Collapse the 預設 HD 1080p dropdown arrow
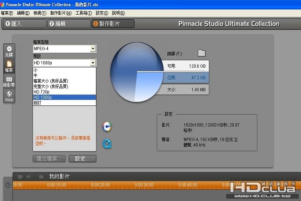301x201 pixels. 93,63
